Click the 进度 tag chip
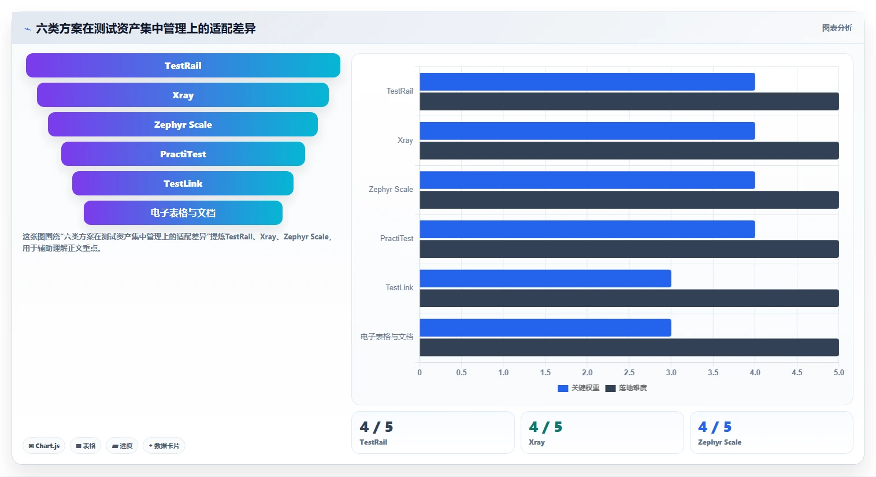The image size is (876, 477). pyautogui.click(x=122, y=446)
